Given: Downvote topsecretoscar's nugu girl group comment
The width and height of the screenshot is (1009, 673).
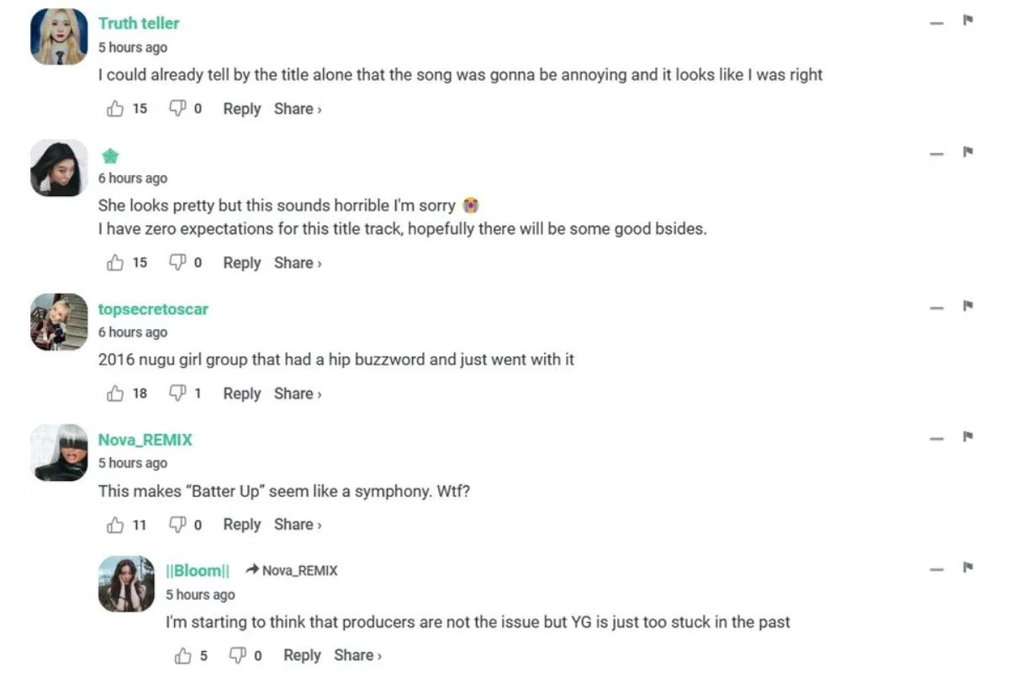Looking at the screenshot, I should pyautogui.click(x=177, y=394).
